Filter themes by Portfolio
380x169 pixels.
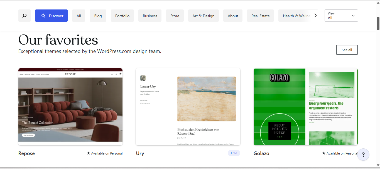(122, 16)
